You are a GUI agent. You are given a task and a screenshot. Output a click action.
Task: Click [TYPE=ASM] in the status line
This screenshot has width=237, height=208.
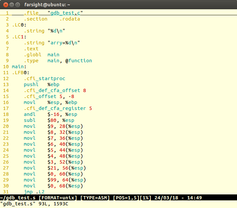click(95, 198)
